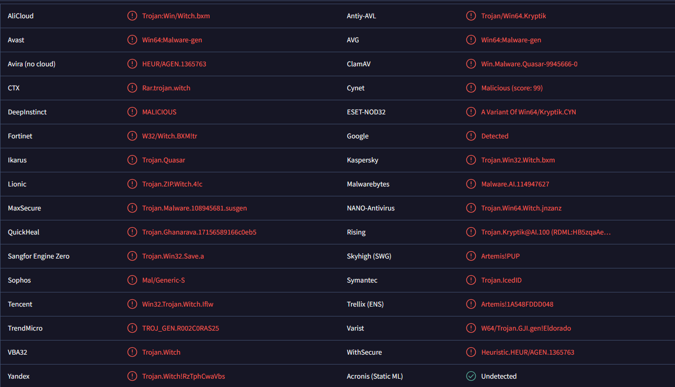This screenshot has height=387, width=675.
Task: Click the warning icon in the Varist row
Action: [471, 328]
